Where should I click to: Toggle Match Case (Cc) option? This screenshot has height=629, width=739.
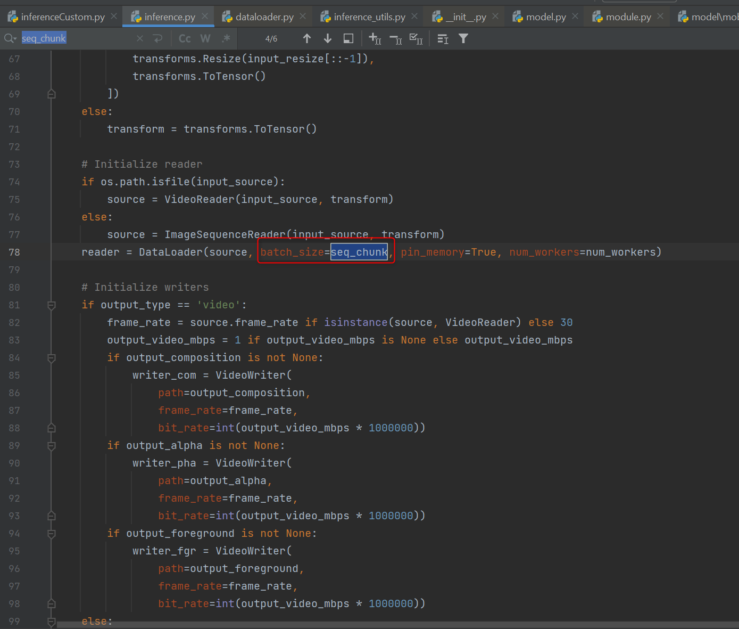[185, 38]
